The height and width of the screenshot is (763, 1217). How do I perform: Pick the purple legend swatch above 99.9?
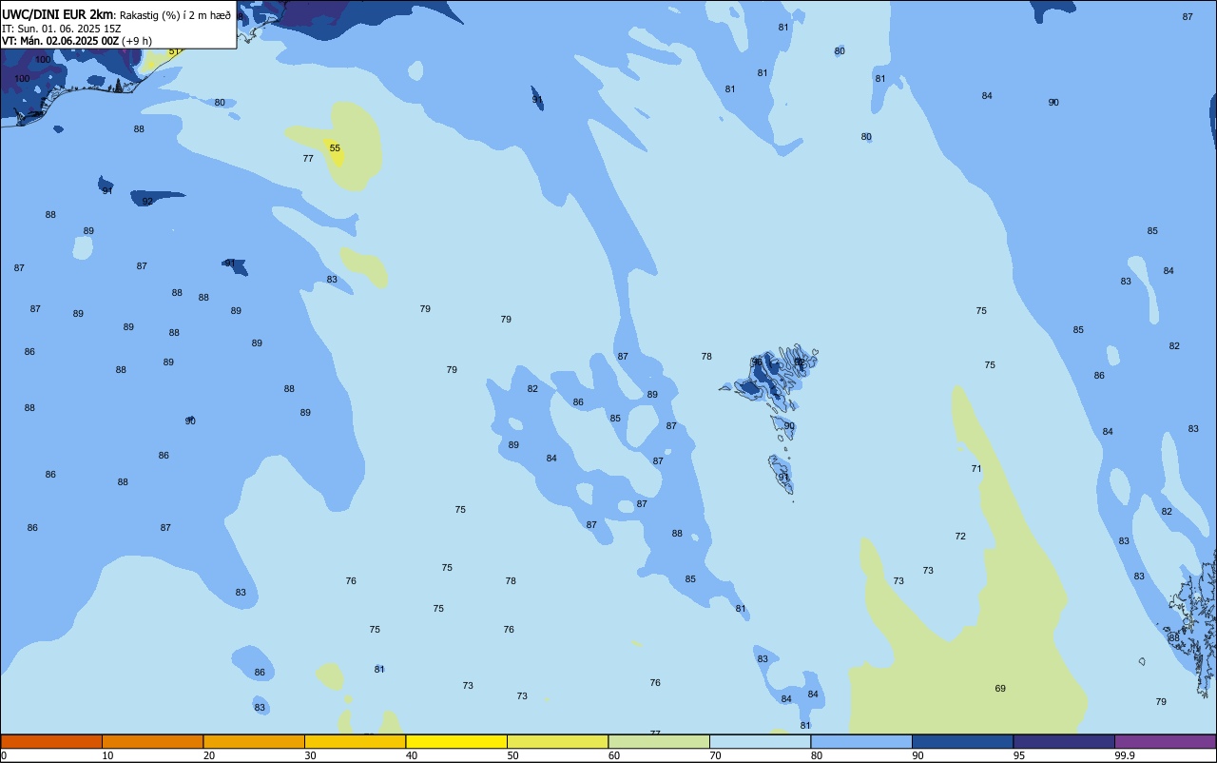pyautogui.click(x=1165, y=742)
